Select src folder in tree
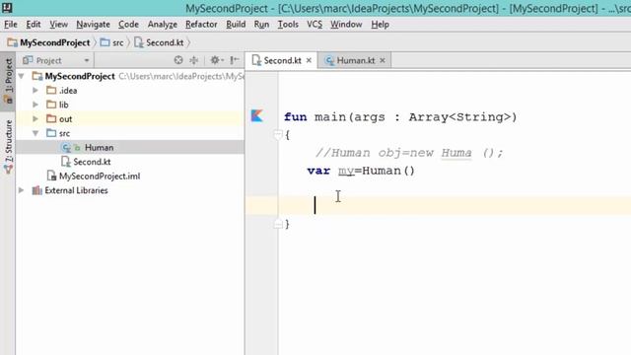Screen dimensions: 631x355 coord(64,133)
